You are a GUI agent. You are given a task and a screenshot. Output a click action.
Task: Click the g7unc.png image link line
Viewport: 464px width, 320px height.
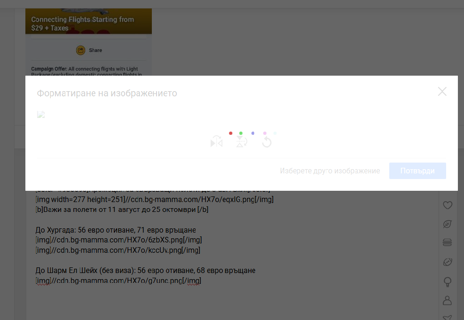118,281
